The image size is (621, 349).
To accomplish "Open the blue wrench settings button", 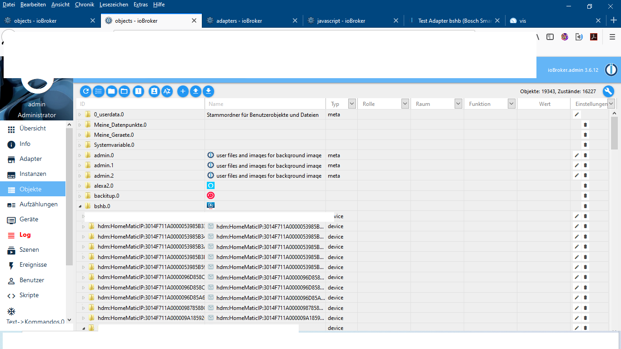I will [x=608, y=91].
